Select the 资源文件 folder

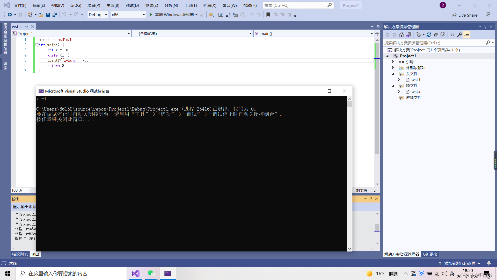pyautogui.click(x=413, y=98)
